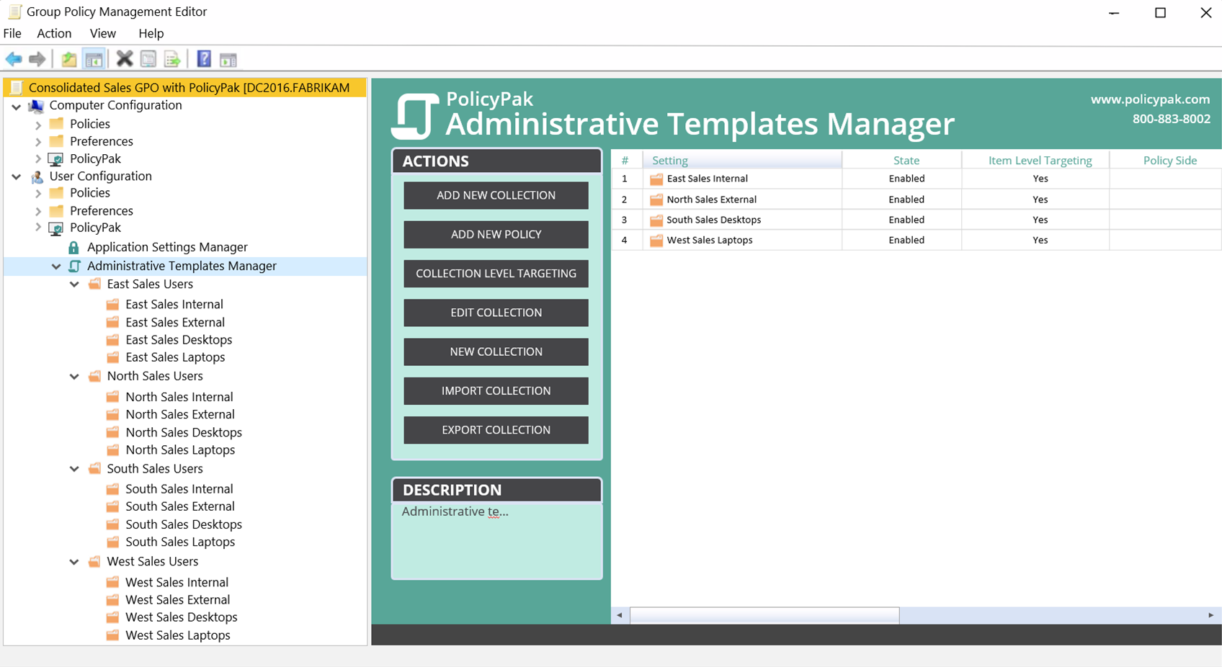This screenshot has height=667, width=1222.
Task: Click folder icon of North Sales External list row
Action: click(656, 200)
